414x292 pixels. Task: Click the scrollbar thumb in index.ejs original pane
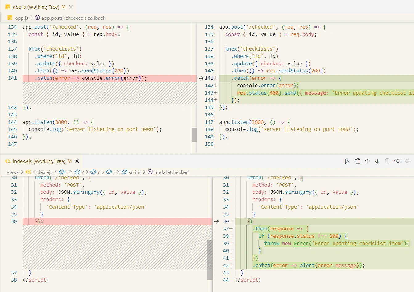click(x=210, y=260)
